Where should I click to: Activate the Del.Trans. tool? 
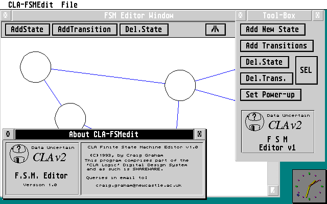point(266,79)
